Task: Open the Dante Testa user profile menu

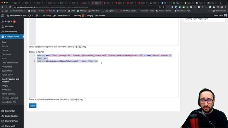Action: point(219,16)
